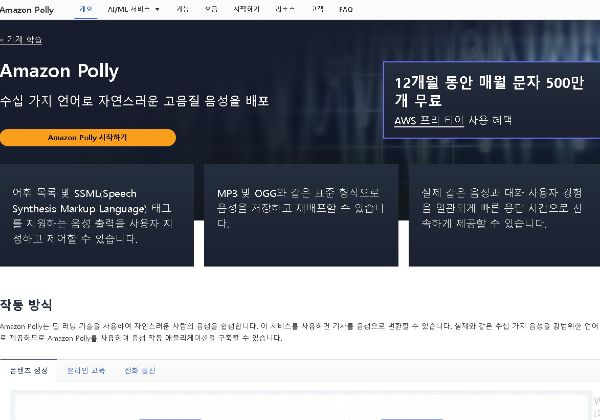Screen dimensions: 600x420
Task: Switch to the 온라인 교육 tab
Action: 86,370
